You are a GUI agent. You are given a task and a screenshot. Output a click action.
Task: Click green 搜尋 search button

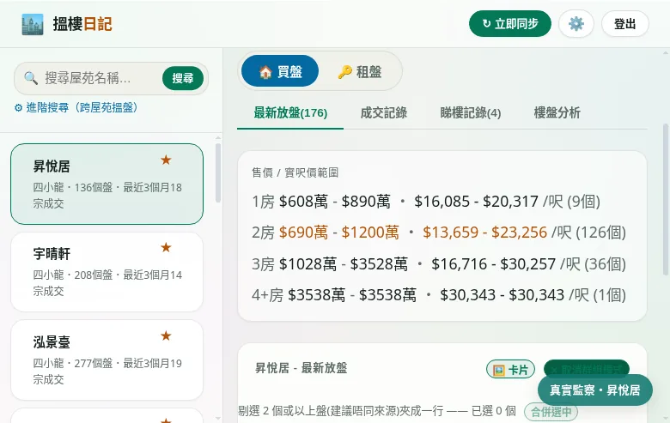tap(183, 78)
